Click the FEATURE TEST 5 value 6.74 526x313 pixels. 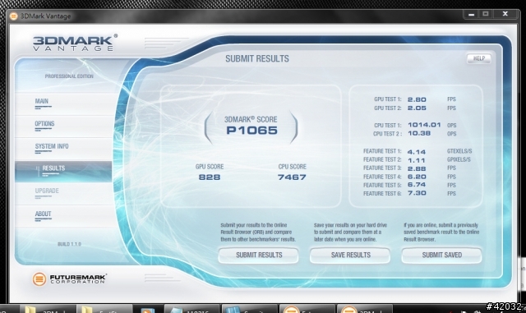pos(417,185)
